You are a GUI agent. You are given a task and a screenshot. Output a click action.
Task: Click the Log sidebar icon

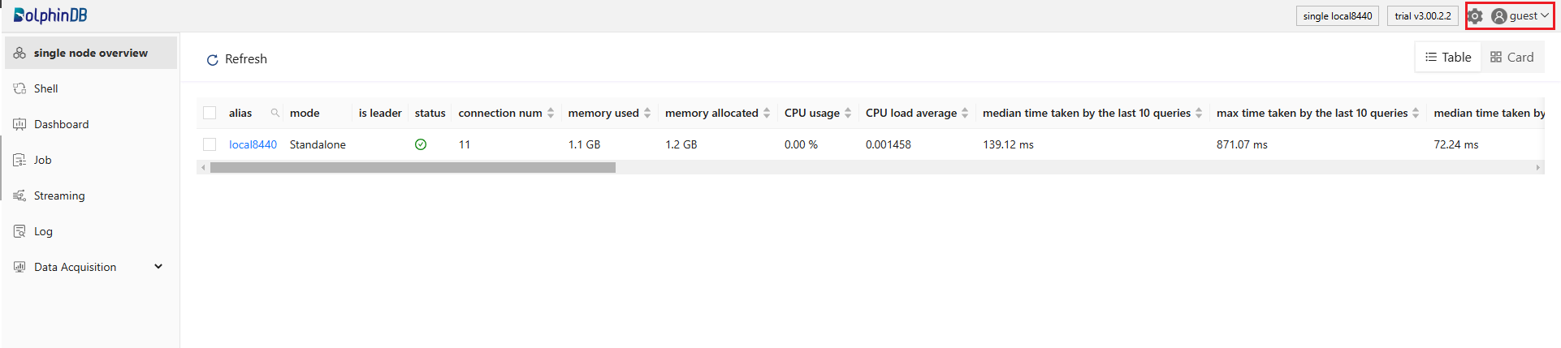[x=19, y=231]
